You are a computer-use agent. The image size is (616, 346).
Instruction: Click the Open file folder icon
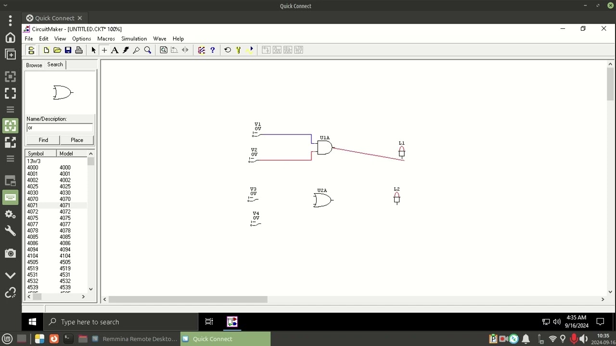point(57,50)
